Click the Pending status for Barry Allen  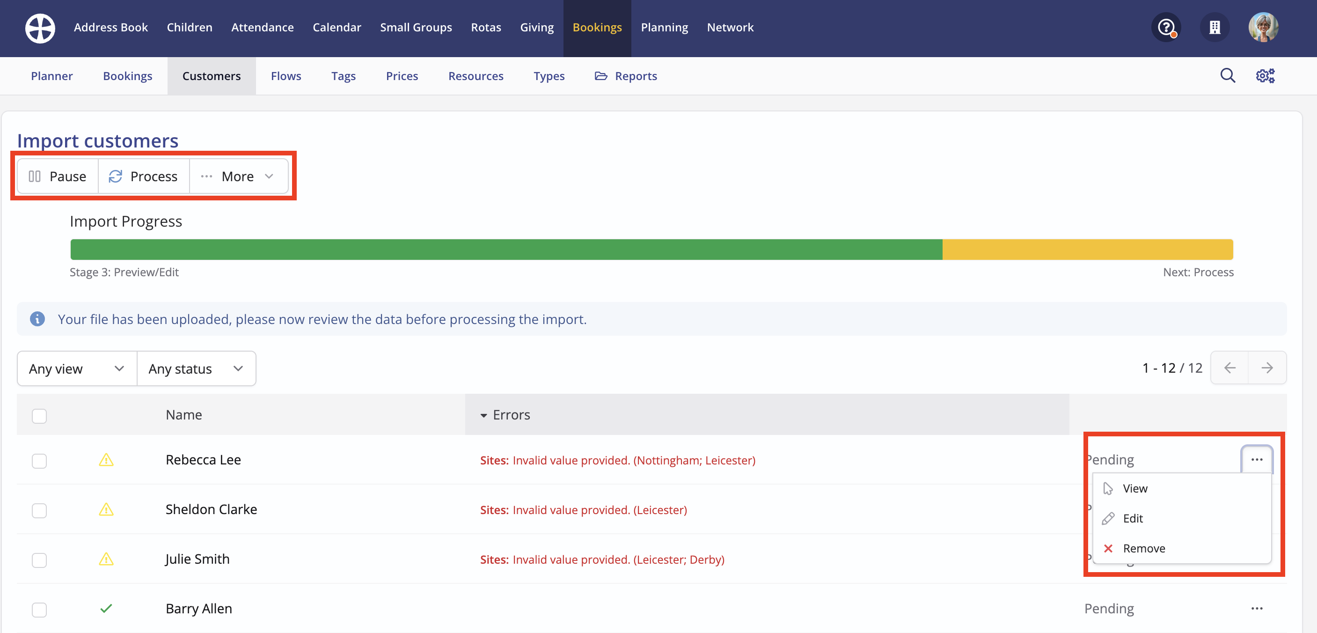(x=1109, y=609)
